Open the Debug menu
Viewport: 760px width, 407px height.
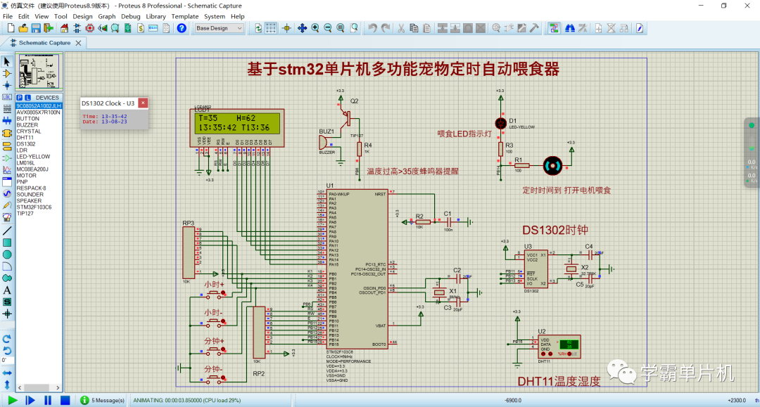coord(130,16)
